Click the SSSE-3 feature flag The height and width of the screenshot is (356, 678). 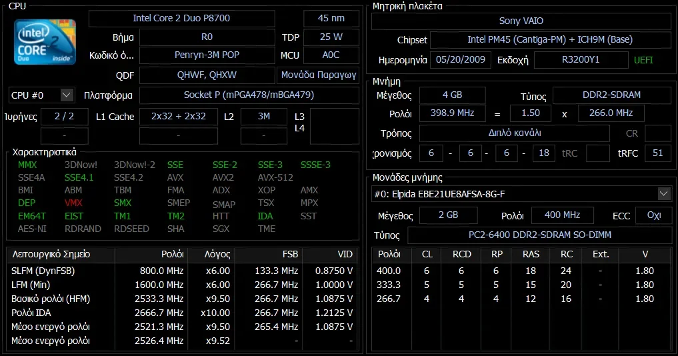point(315,165)
